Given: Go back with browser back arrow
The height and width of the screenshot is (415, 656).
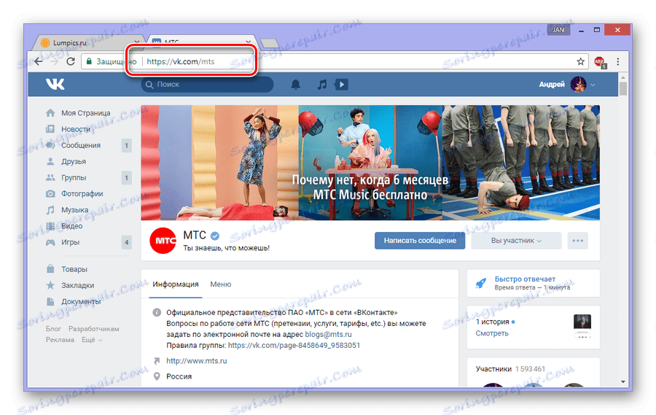Looking at the screenshot, I should click(39, 61).
